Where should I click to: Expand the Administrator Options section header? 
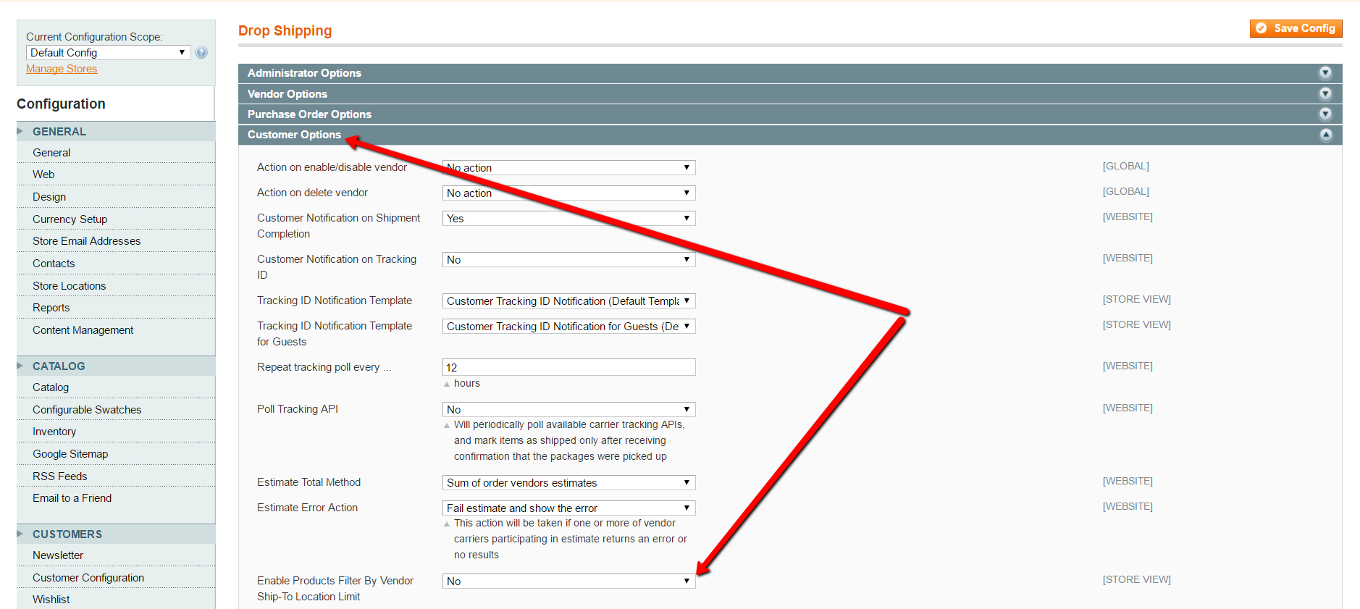pyautogui.click(x=790, y=72)
